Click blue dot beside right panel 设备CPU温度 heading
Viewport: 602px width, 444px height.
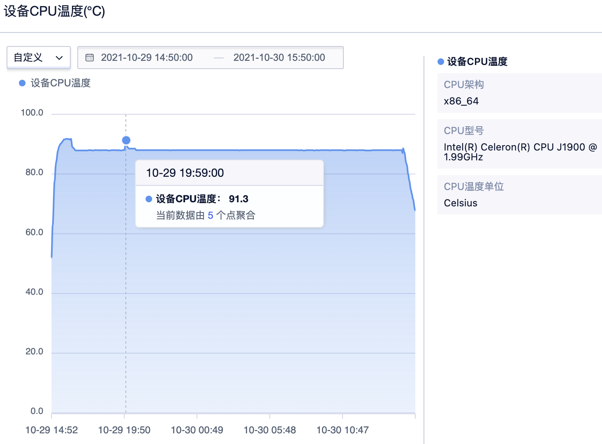(441, 62)
